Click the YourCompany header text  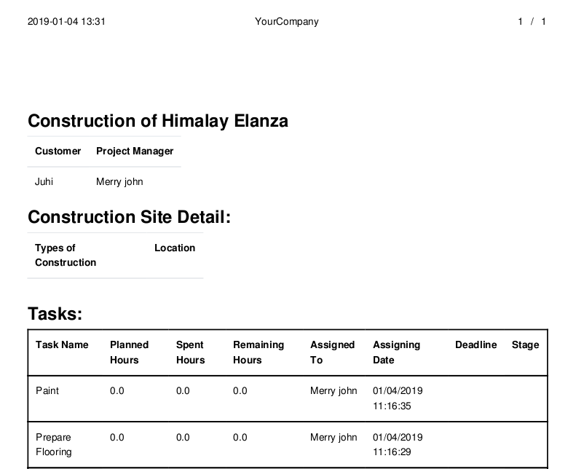(286, 22)
